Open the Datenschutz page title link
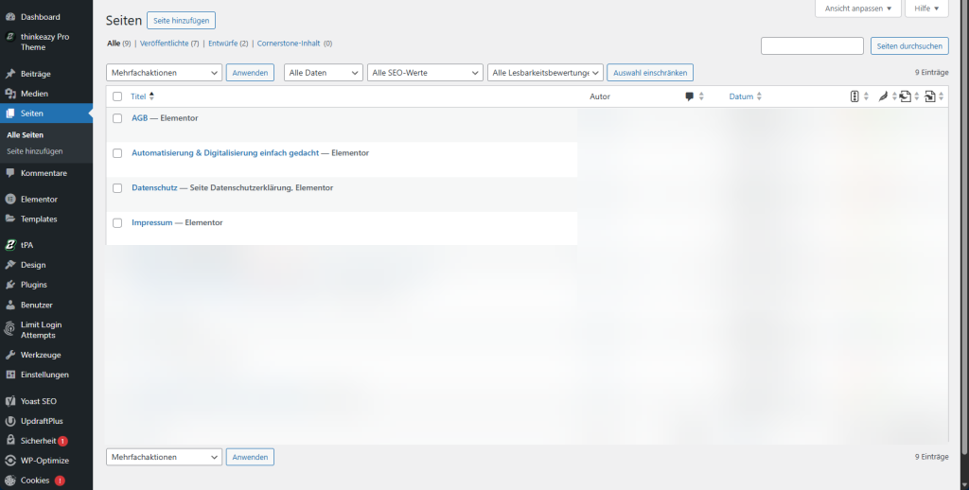Viewport: 969px width, 490px height. coord(154,188)
